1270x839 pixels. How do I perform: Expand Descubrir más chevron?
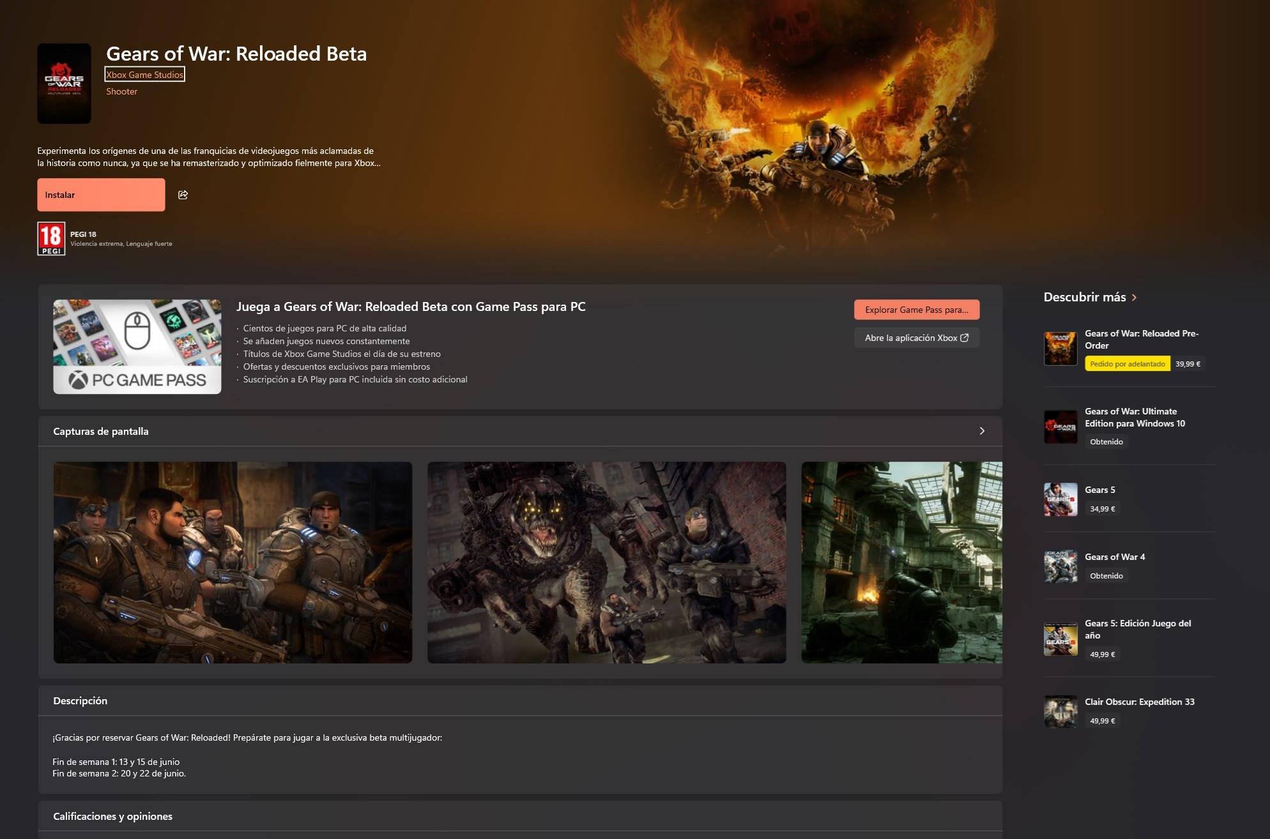1134,298
